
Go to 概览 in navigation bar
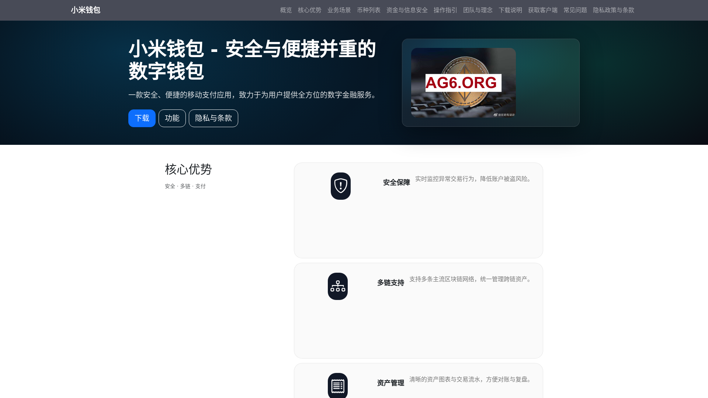click(x=286, y=10)
